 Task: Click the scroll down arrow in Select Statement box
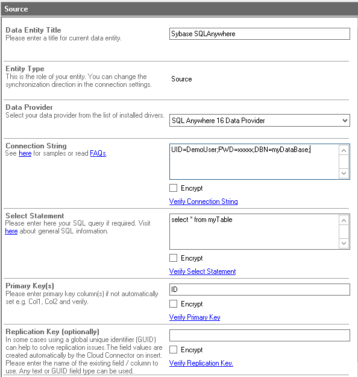344,243
